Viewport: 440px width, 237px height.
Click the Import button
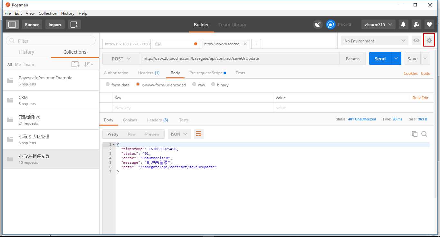(55, 24)
